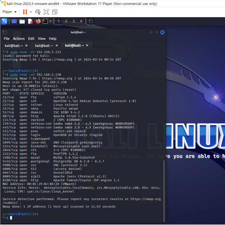
Task: Switch to workspace 1
Action: (59, 21)
